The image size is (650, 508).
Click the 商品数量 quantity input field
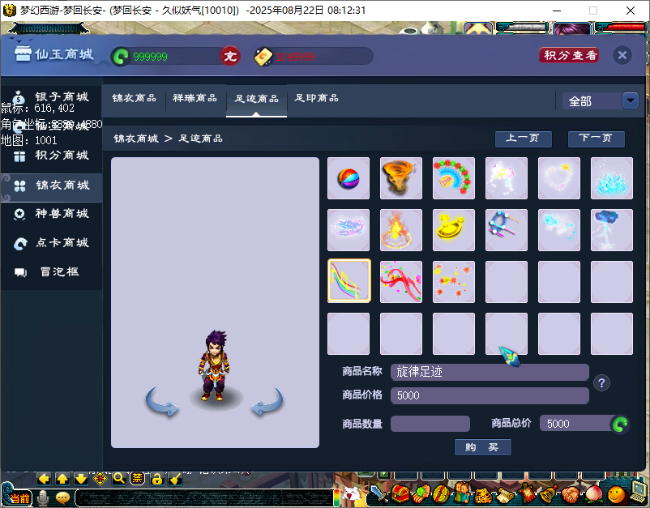(430, 423)
